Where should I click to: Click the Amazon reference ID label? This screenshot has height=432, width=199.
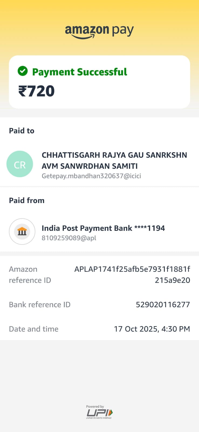tap(30, 274)
